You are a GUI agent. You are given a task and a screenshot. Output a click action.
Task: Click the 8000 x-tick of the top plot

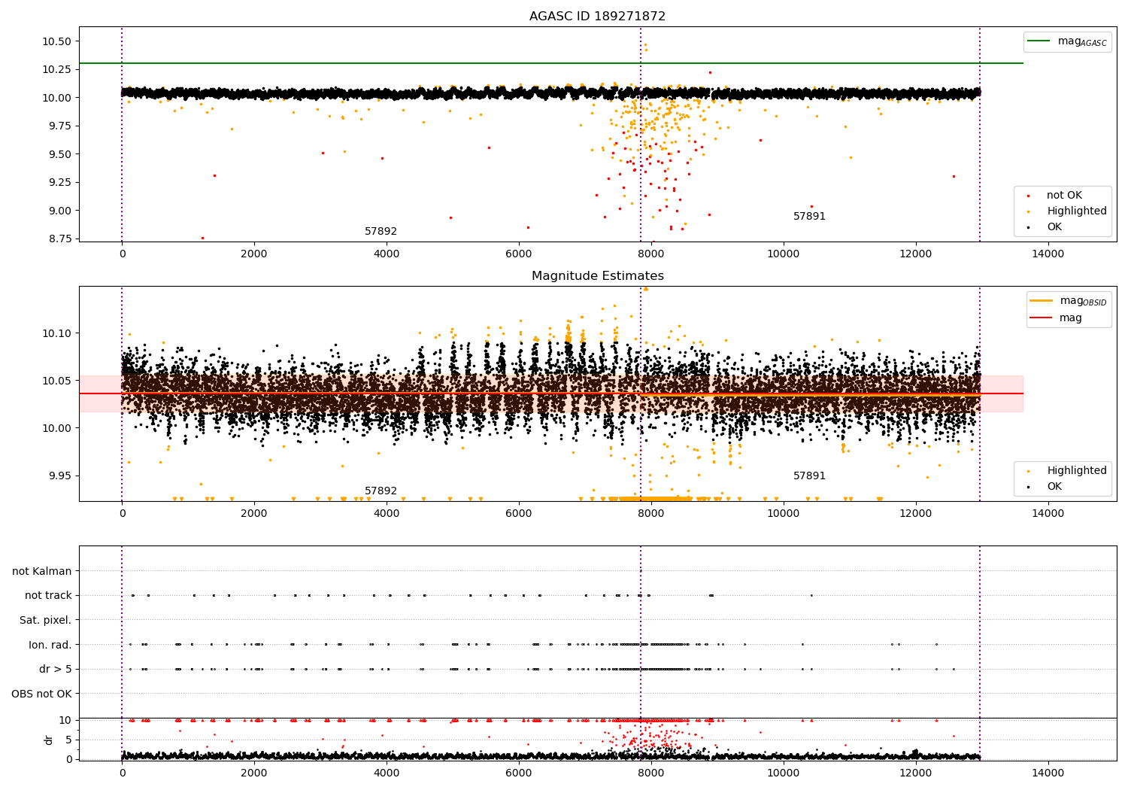click(x=651, y=254)
